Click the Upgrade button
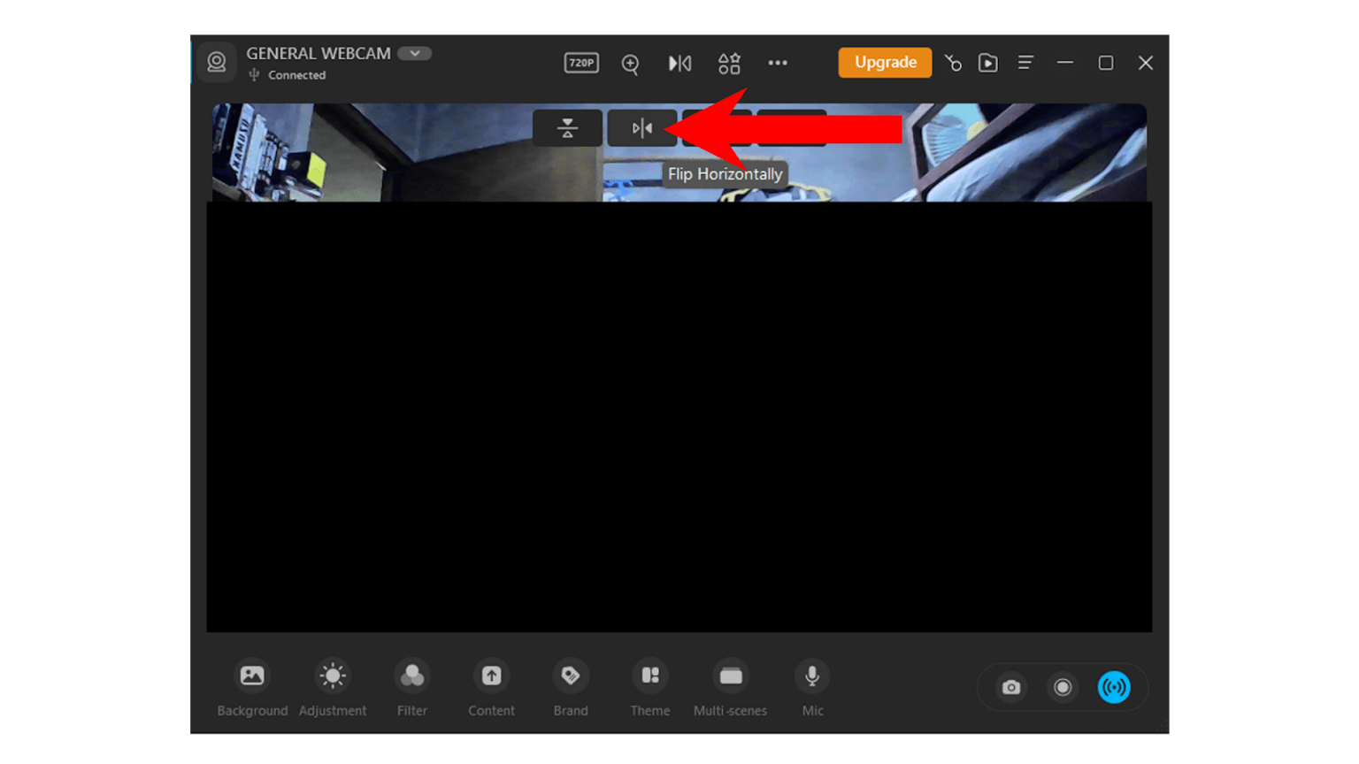Viewport: 1359px width, 764px height. pyautogui.click(x=885, y=62)
